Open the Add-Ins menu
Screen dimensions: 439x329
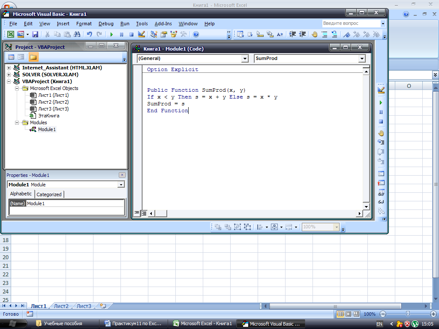tap(163, 24)
